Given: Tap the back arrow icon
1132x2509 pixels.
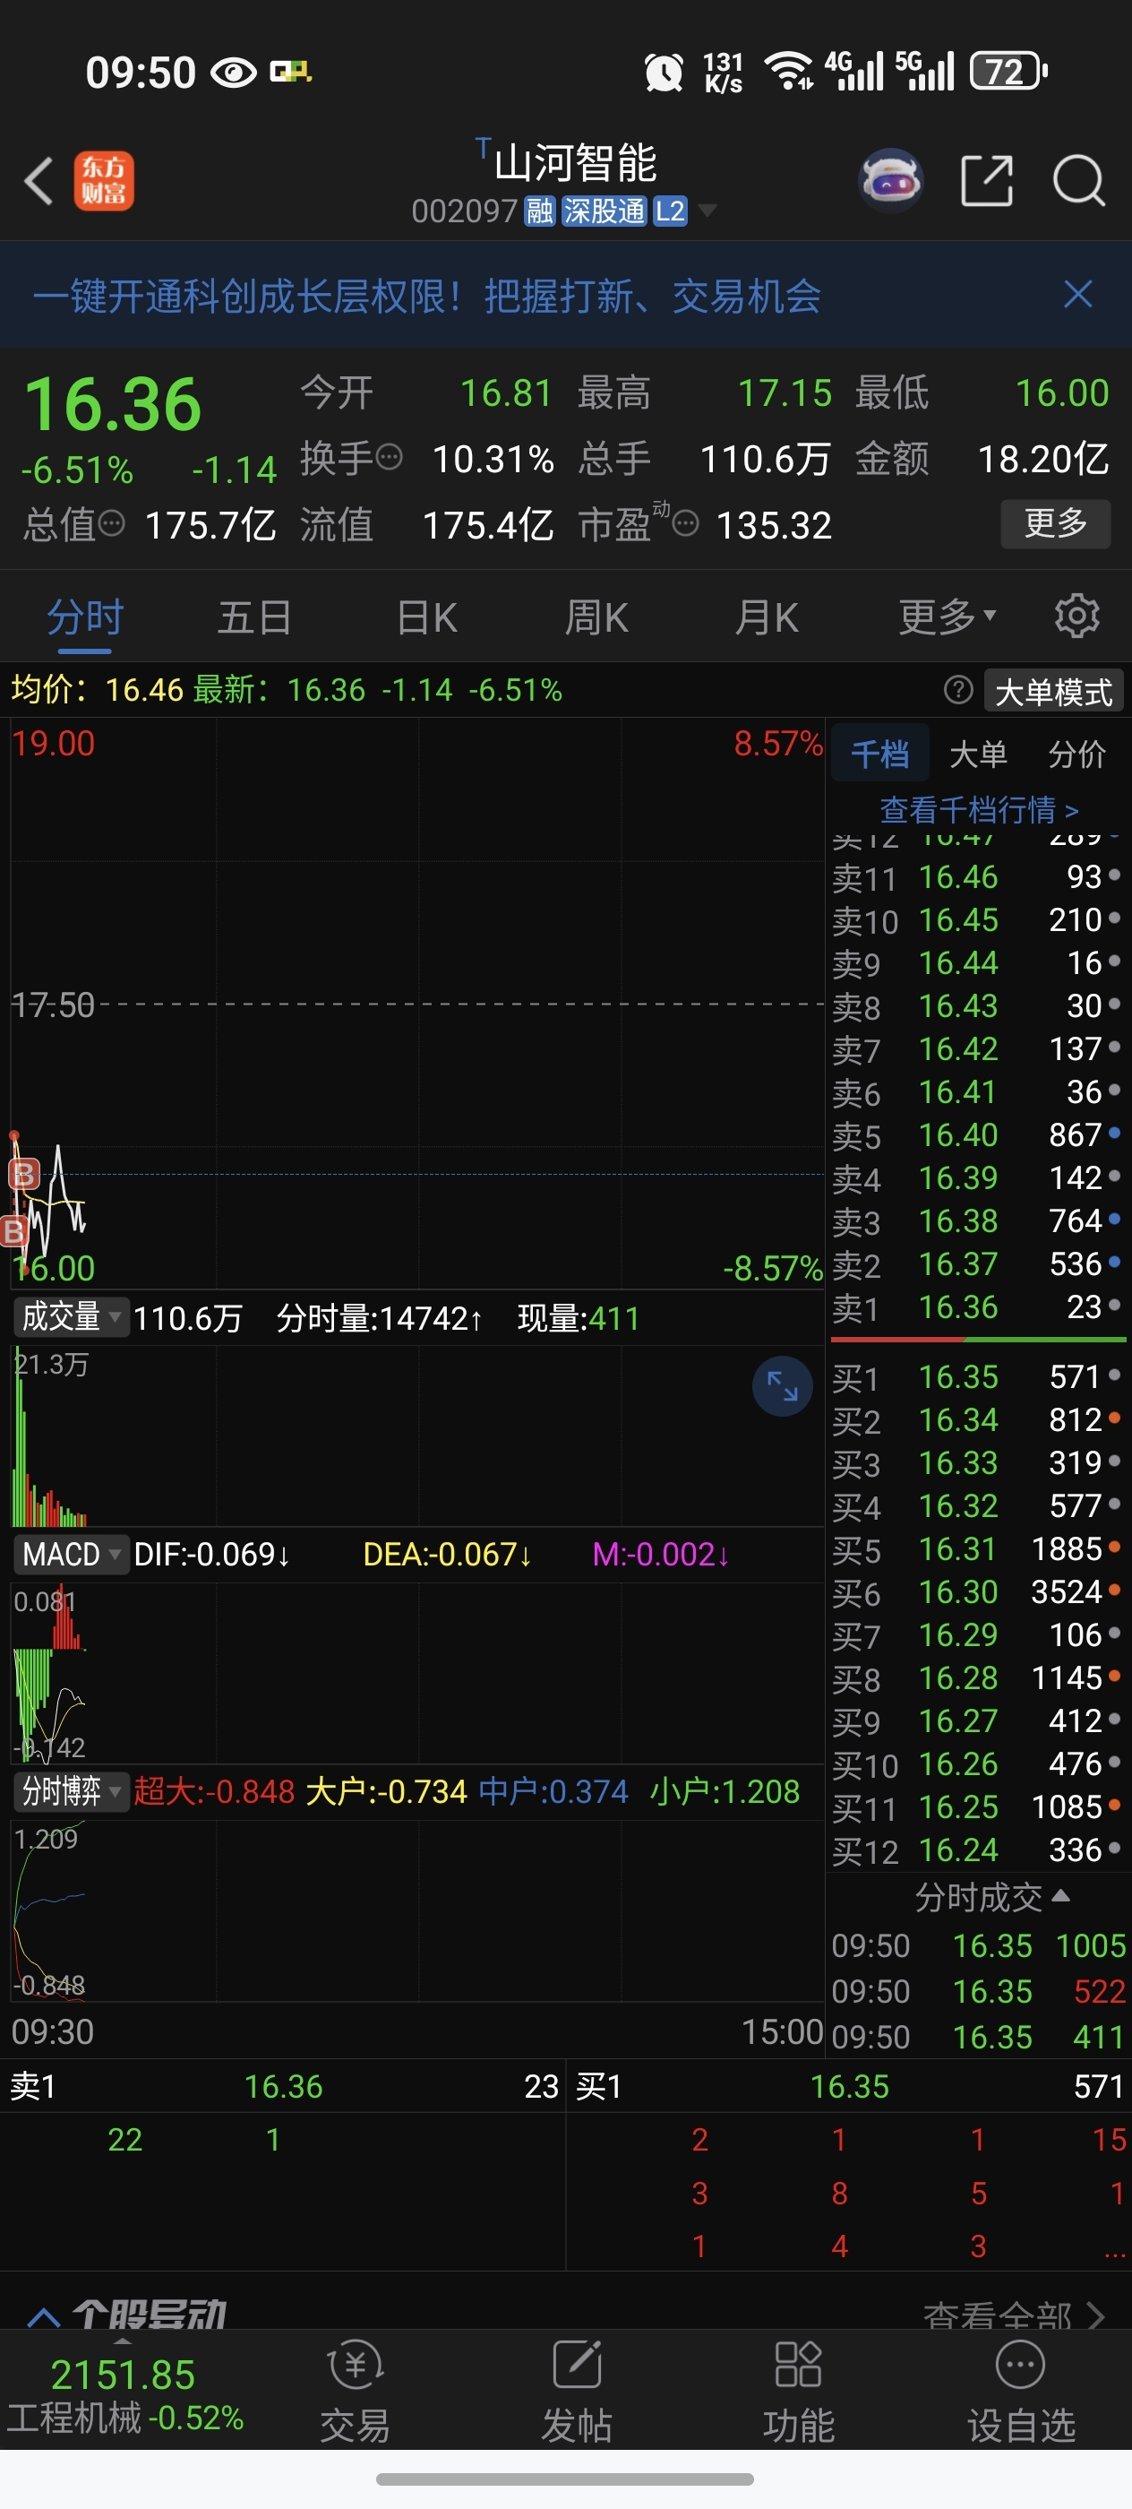Looking at the screenshot, I should coord(38,181).
